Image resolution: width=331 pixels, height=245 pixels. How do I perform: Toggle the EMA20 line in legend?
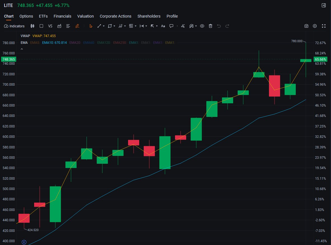pyautogui.click(x=75, y=43)
